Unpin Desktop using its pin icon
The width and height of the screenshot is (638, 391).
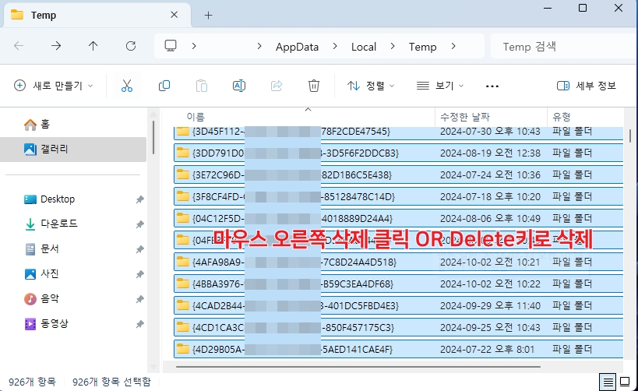(x=139, y=199)
